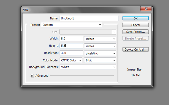Click the OK button
Image resolution: width=169 pixels, height=105 pixels.
click(x=135, y=18)
